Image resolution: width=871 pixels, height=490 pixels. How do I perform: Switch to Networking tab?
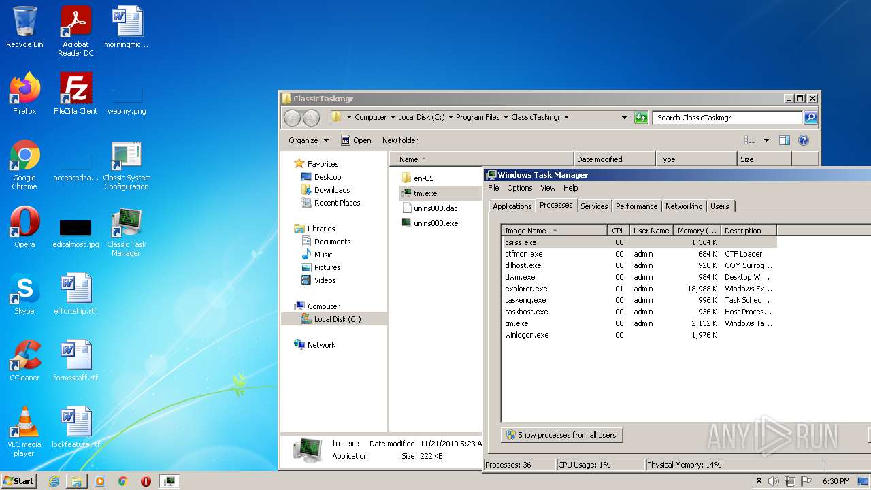coord(684,206)
